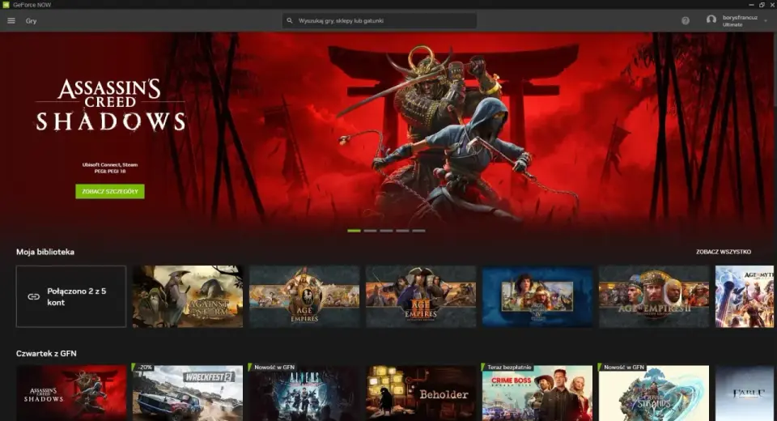The width and height of the screenshot is (777, 421).
Task: Open Against the Storm in library
Action: (188, 296)
